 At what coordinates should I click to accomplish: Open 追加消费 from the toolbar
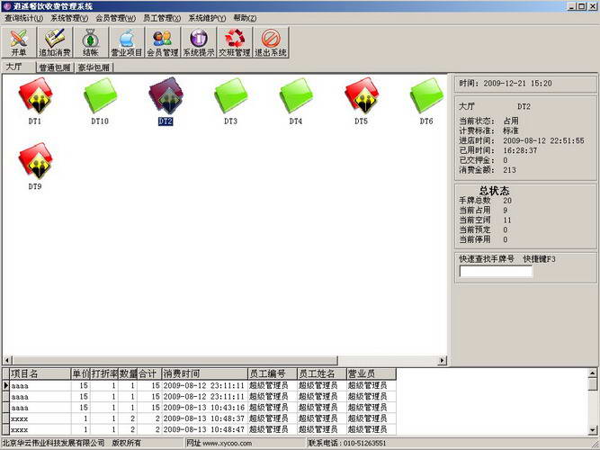(55, 42)
